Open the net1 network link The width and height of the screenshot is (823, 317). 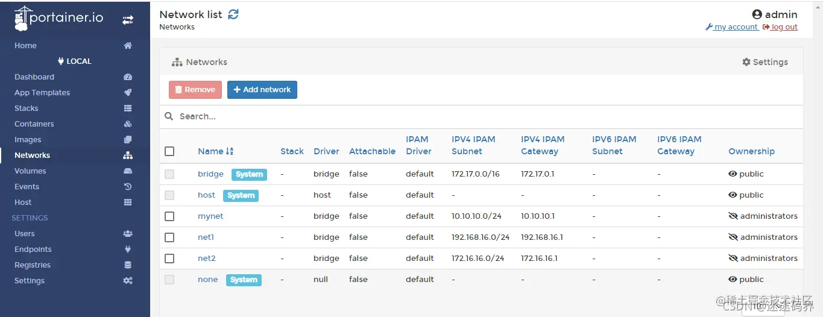pyautogui.click(x=206, y=237)
